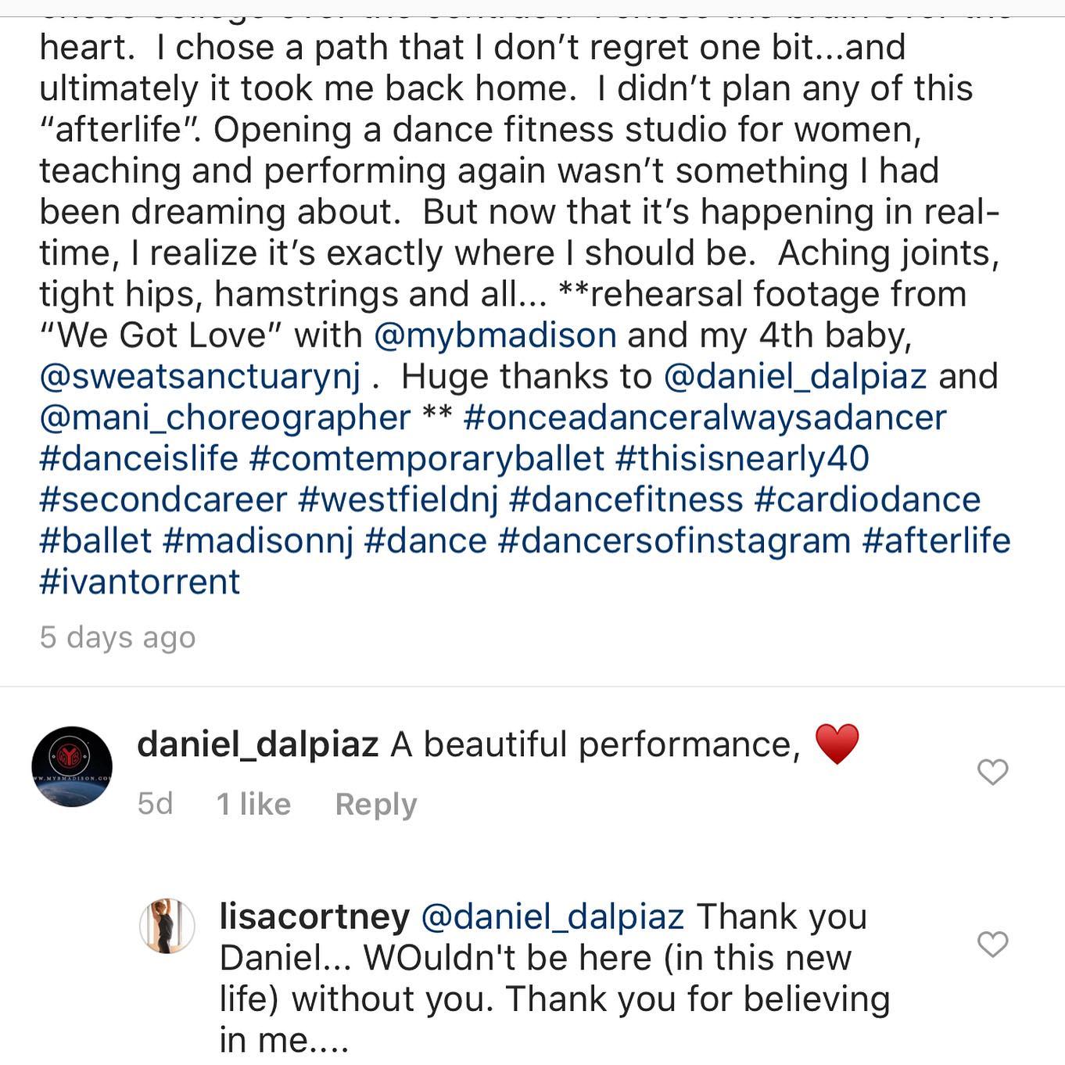The width and height of the screenshot is (1065, 1065).
Task: Open the #dancersofinstagram hashtag
Action: click(674, 541)
